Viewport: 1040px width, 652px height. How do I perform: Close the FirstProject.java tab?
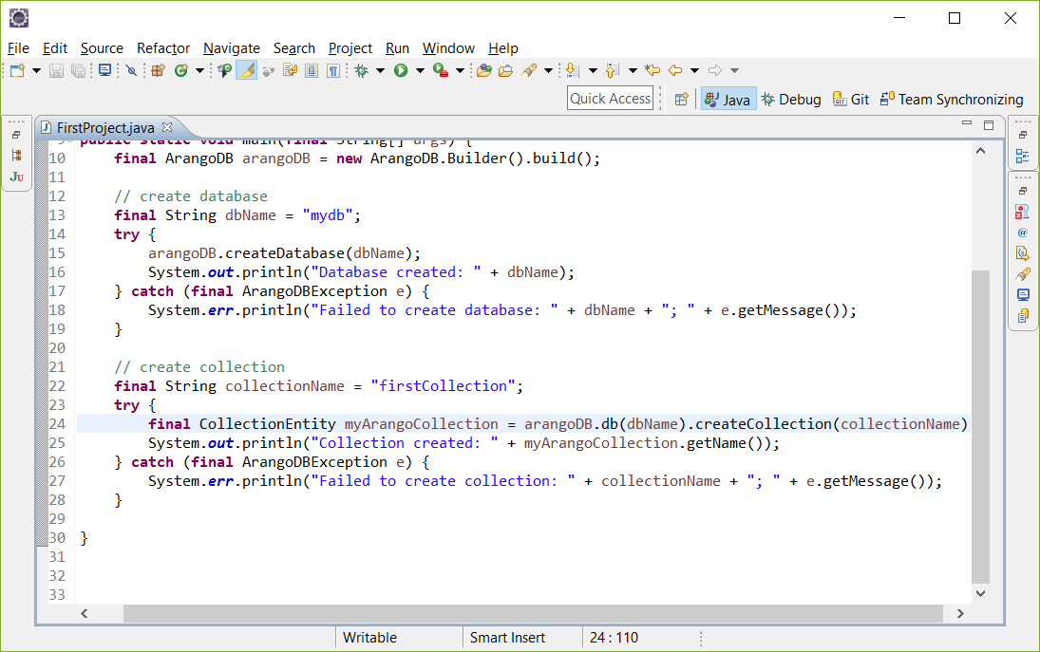167,126
